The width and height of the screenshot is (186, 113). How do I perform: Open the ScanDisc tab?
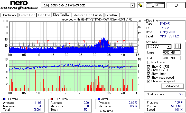tap(111, 15)
